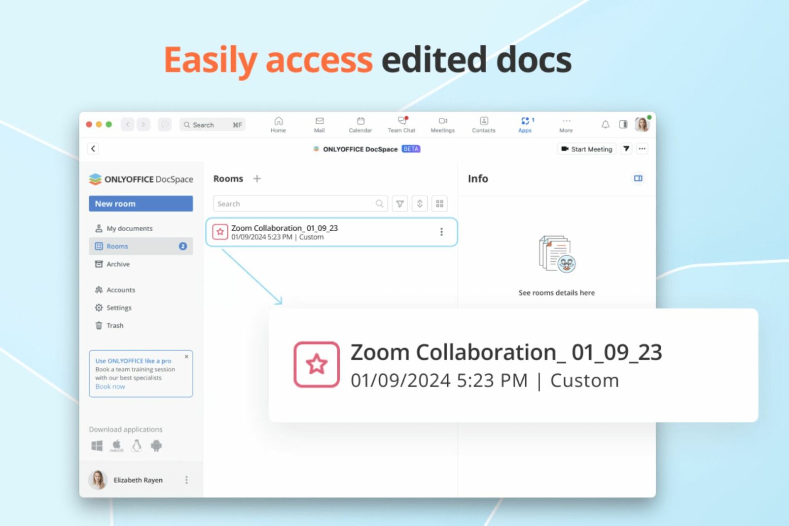This screenshot has width=789, height=526.
Task: Open the user profile avatar at top right
Action: 642,125
